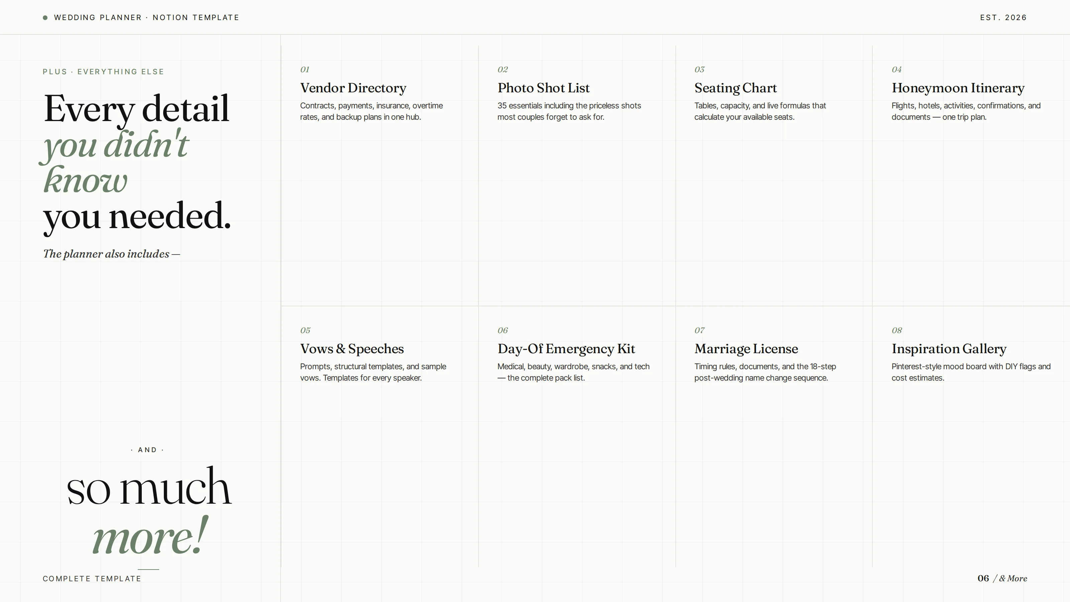This screenshot has width=1070, height=602.
Task: Open the Photo Shot List card title
Action: coord(543,88)
